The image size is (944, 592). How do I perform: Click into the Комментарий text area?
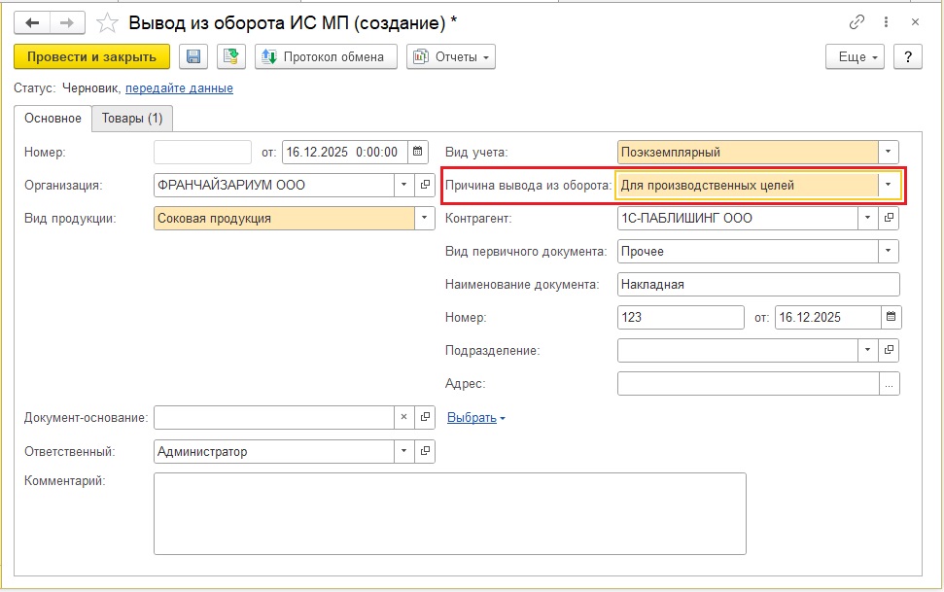[449, 513]
